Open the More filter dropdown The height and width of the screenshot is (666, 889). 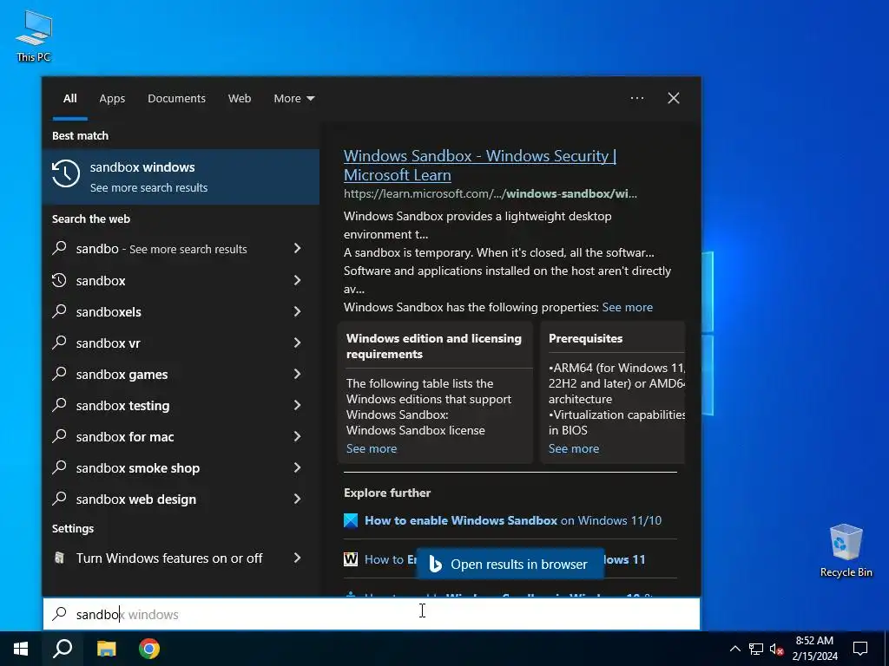[x=293, y=98]
